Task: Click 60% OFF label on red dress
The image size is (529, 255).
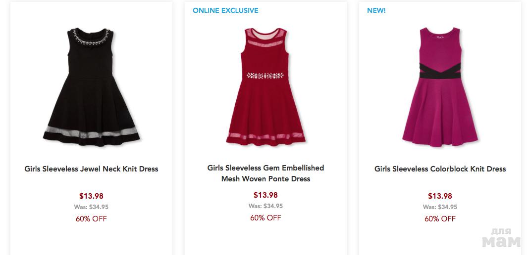Action: (x=265, y=218)
